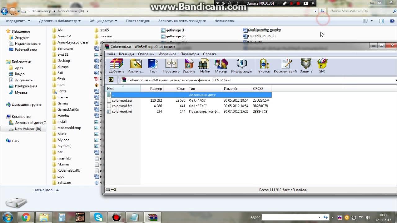Open Bandicam recorder taskbar icon
Viewport: 397px width, 223px height.
tap(116, 217)
